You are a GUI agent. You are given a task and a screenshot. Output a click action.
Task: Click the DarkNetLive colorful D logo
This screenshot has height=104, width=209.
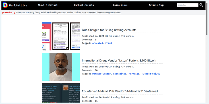pos(5,5)
